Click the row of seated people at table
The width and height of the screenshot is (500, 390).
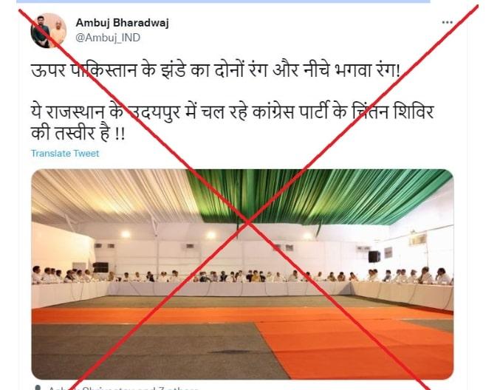pos(242,276)
